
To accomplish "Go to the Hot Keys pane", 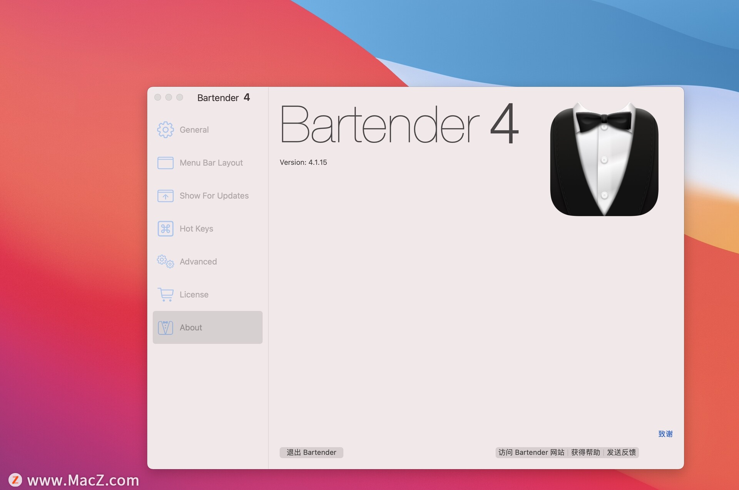I will [196, 229].
